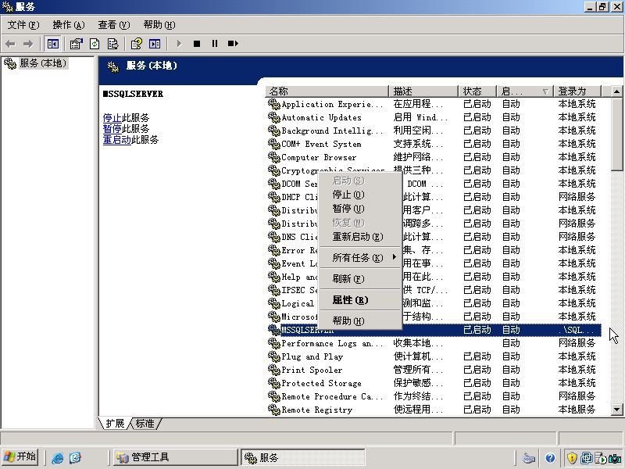Select Remote Procedure Call service icon

pos(274,396)
